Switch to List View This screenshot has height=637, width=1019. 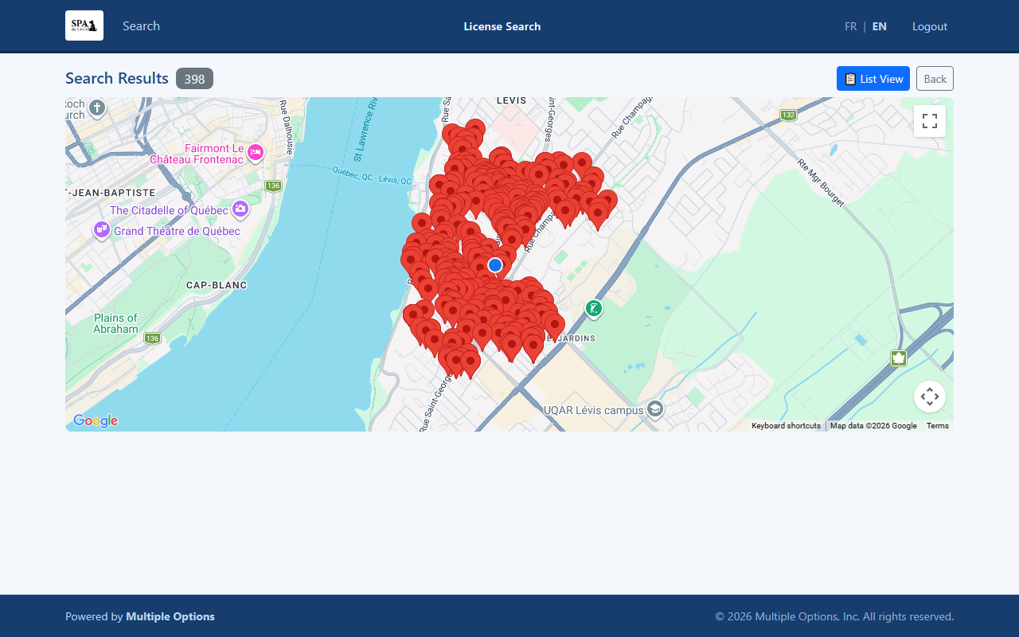tap(873, 79)
